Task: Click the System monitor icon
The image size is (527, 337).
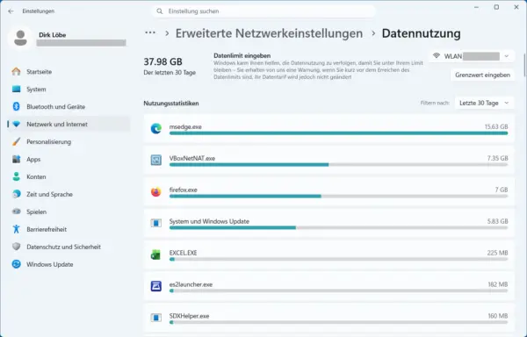Action: (x=16, y=89)
